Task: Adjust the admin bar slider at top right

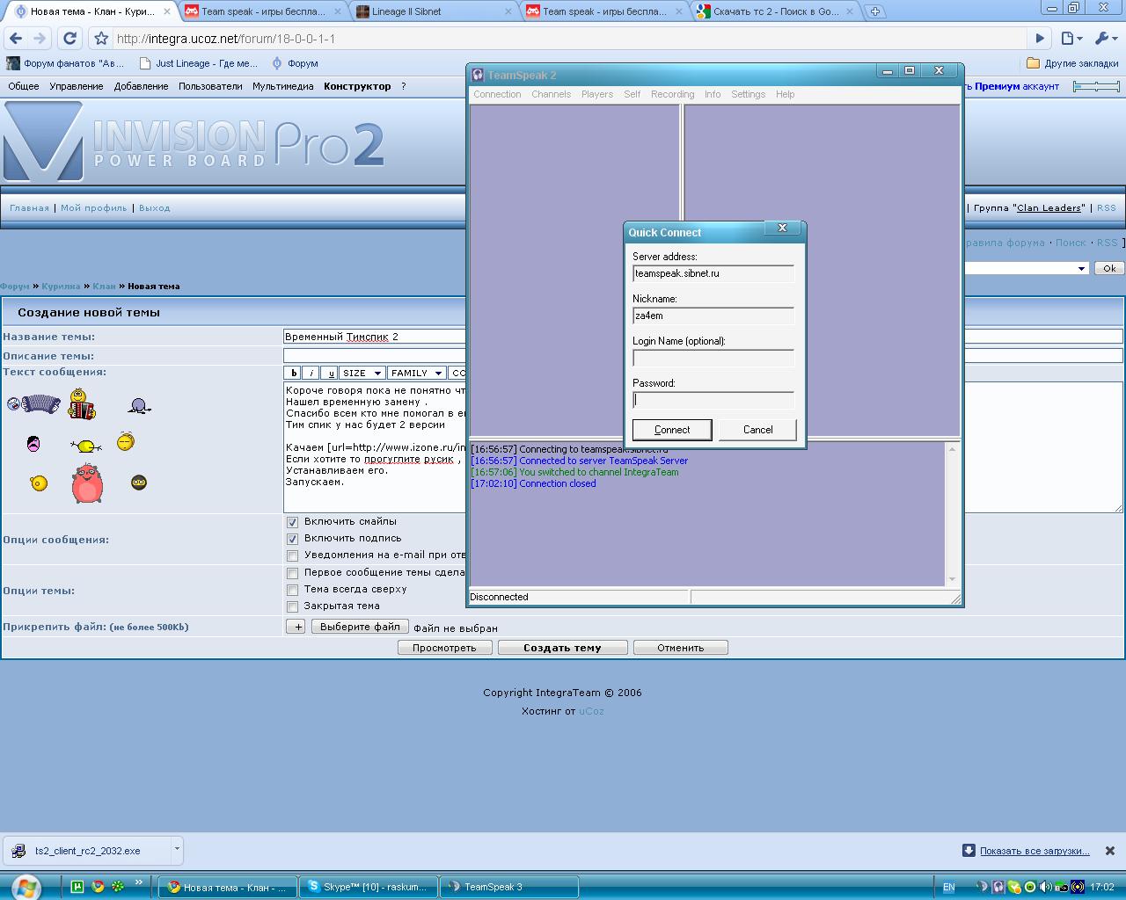Action: (1096, 86)
